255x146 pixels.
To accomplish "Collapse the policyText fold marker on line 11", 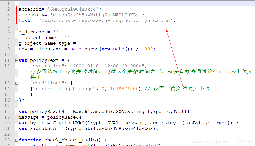I will (x=17, y=60).
